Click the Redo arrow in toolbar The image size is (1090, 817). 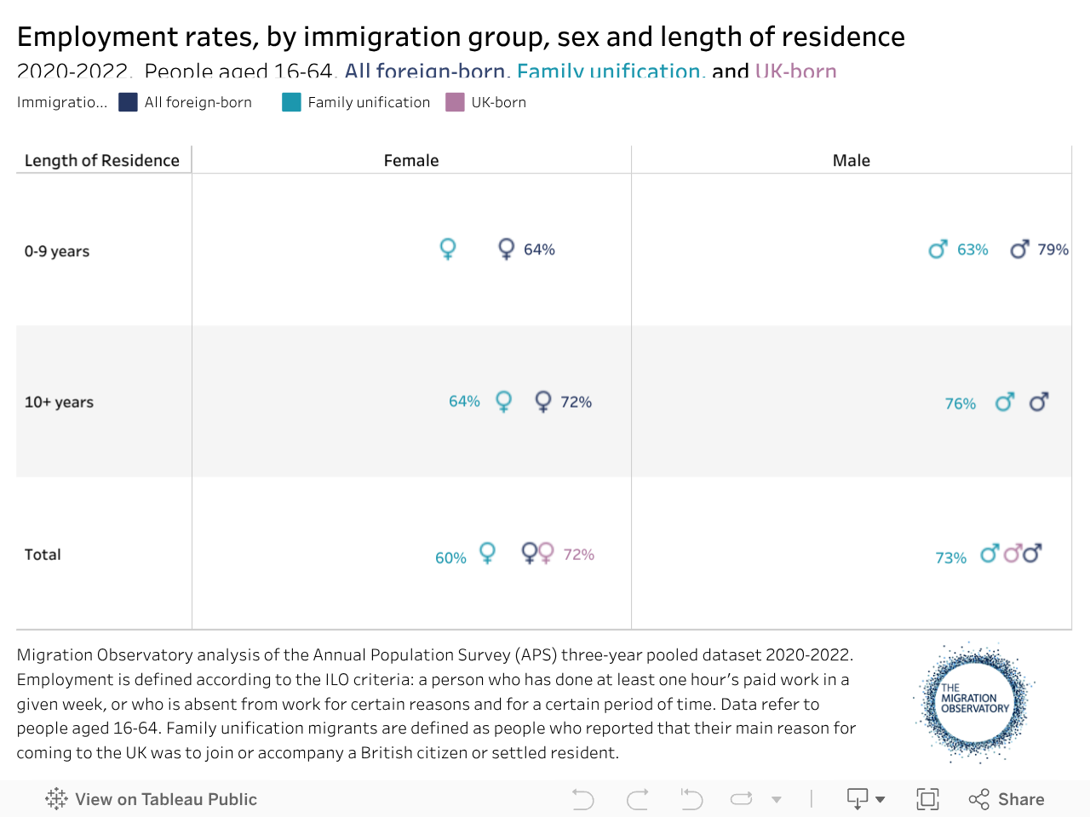(x=637, y=799)
